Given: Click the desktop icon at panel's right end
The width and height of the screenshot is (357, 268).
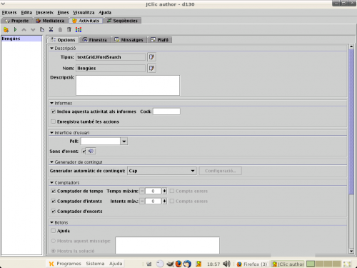Looking at the screenshot, I should (x=347, y=264).
